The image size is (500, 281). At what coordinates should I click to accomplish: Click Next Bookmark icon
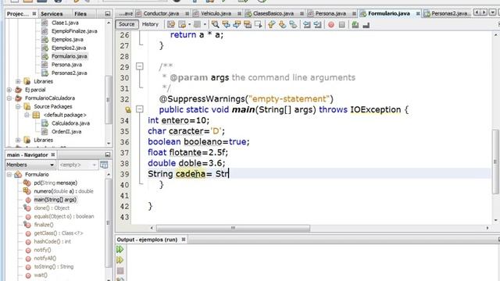(x=282, y=24)
